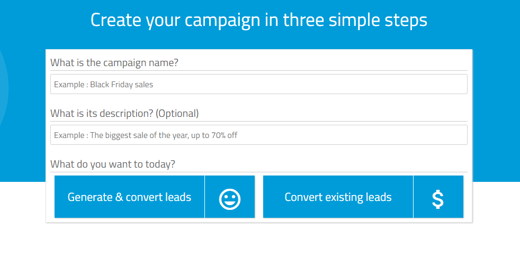Click the divider line under campaign name label
This screenshot has width=520, height=258.
click(x=258, y=70)
